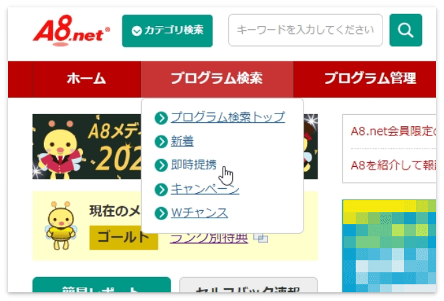444x301 pixels.
Task: Select 新着 from the dropdown menu
Action: click(x=182, y=141)
